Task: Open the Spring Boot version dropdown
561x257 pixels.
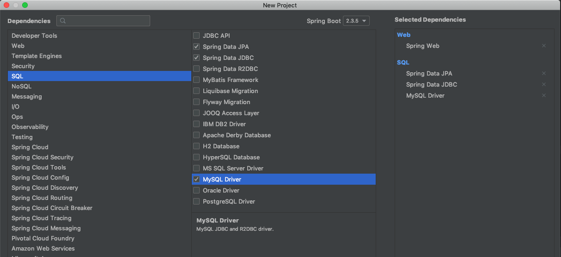Action: pos(356,21)
